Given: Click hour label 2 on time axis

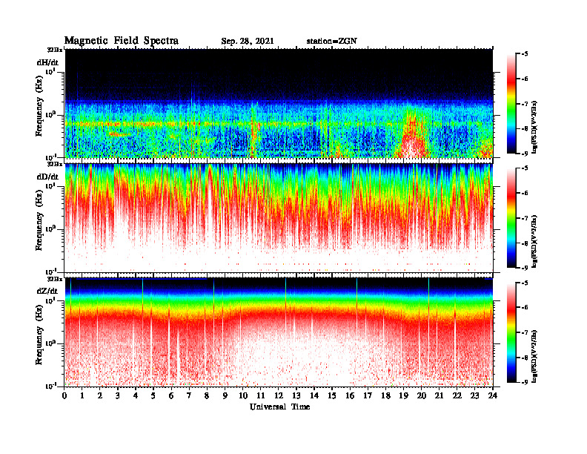Looking at the screenshot, I should pos(100,396).
